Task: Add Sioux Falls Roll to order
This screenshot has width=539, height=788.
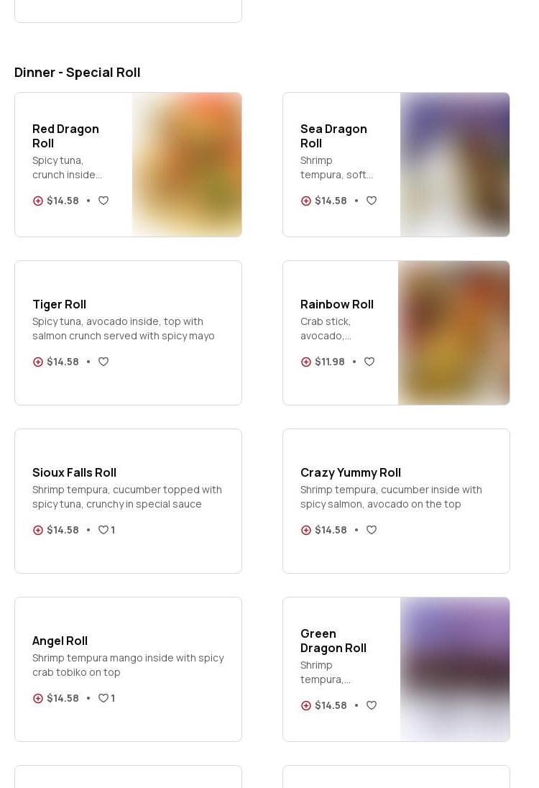Action: [x=38, y=531]
